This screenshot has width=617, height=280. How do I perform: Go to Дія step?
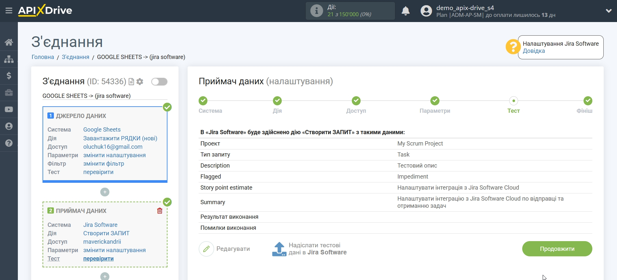277,101
